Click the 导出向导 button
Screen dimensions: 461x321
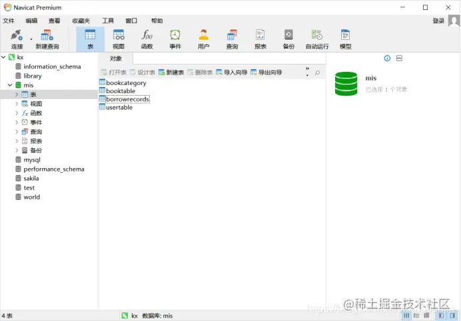(266, 72)
